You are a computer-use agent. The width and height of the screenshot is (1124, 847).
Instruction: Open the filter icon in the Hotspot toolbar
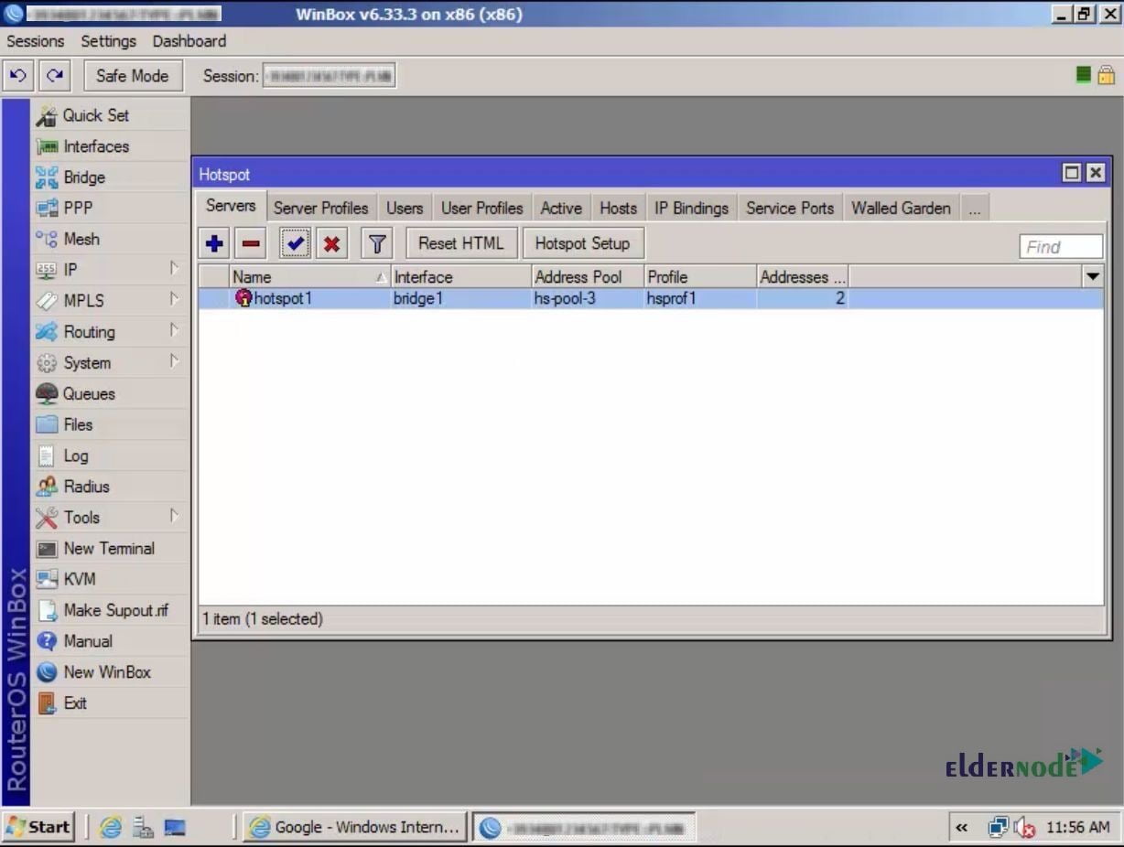pyautogui.click(x=376, y=242)
